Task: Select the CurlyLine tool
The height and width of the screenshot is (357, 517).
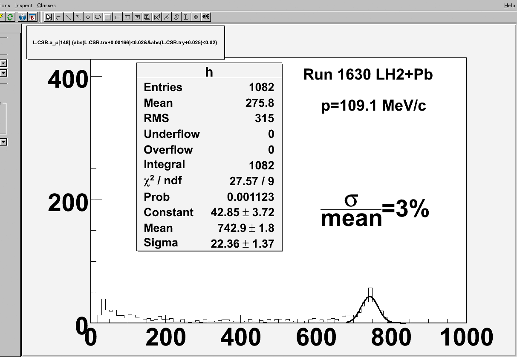Action: tap(167, 17)
